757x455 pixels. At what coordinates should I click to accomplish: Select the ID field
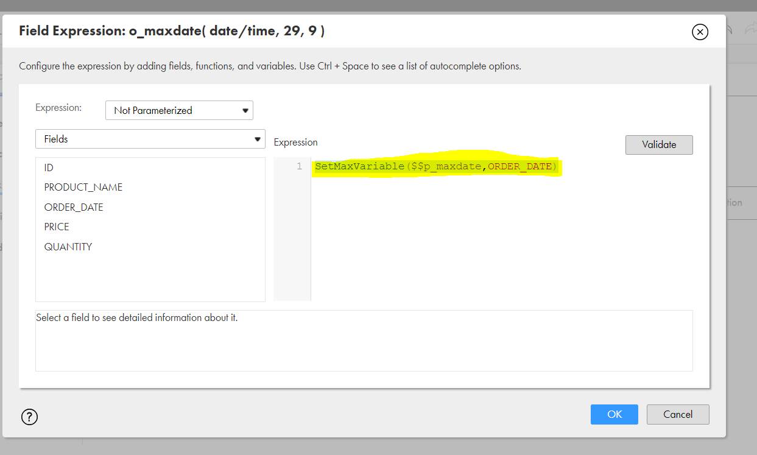coord(49,168)
